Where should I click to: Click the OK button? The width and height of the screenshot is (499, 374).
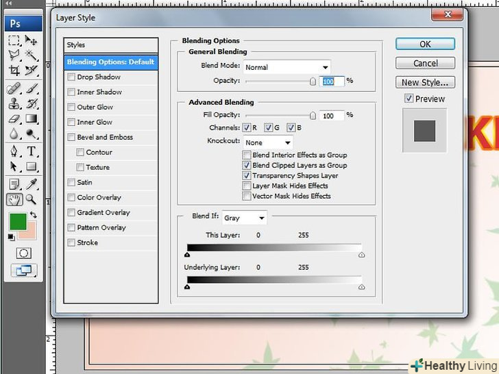[425, 45]
